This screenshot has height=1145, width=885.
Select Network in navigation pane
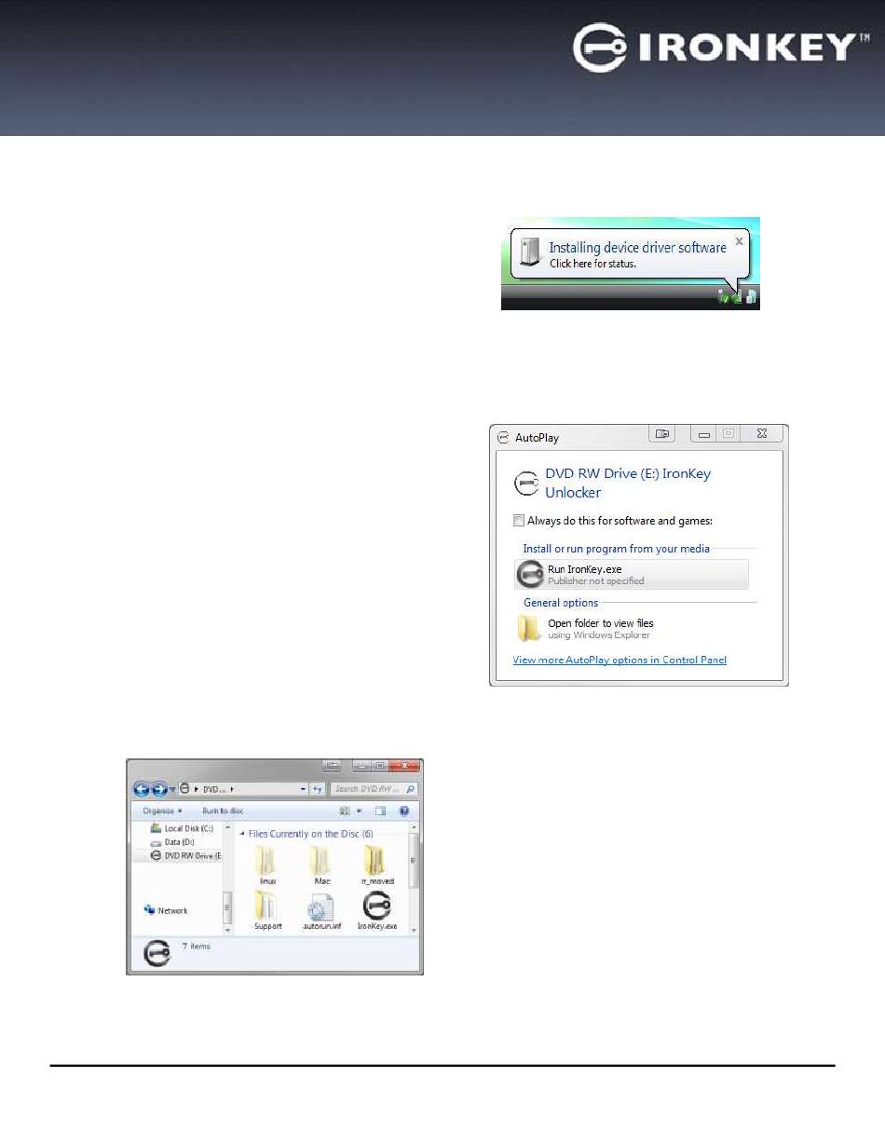click(x=166, y=910)
